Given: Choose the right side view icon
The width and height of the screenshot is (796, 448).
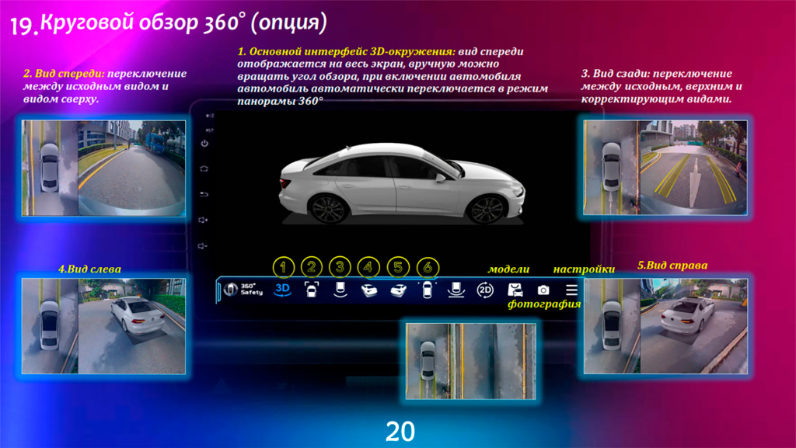Looking at the screenshot, I should pos(398,290).
